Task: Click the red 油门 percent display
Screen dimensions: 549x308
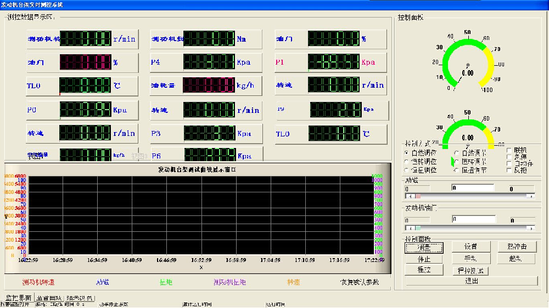Action: click(x=86, y=62)
